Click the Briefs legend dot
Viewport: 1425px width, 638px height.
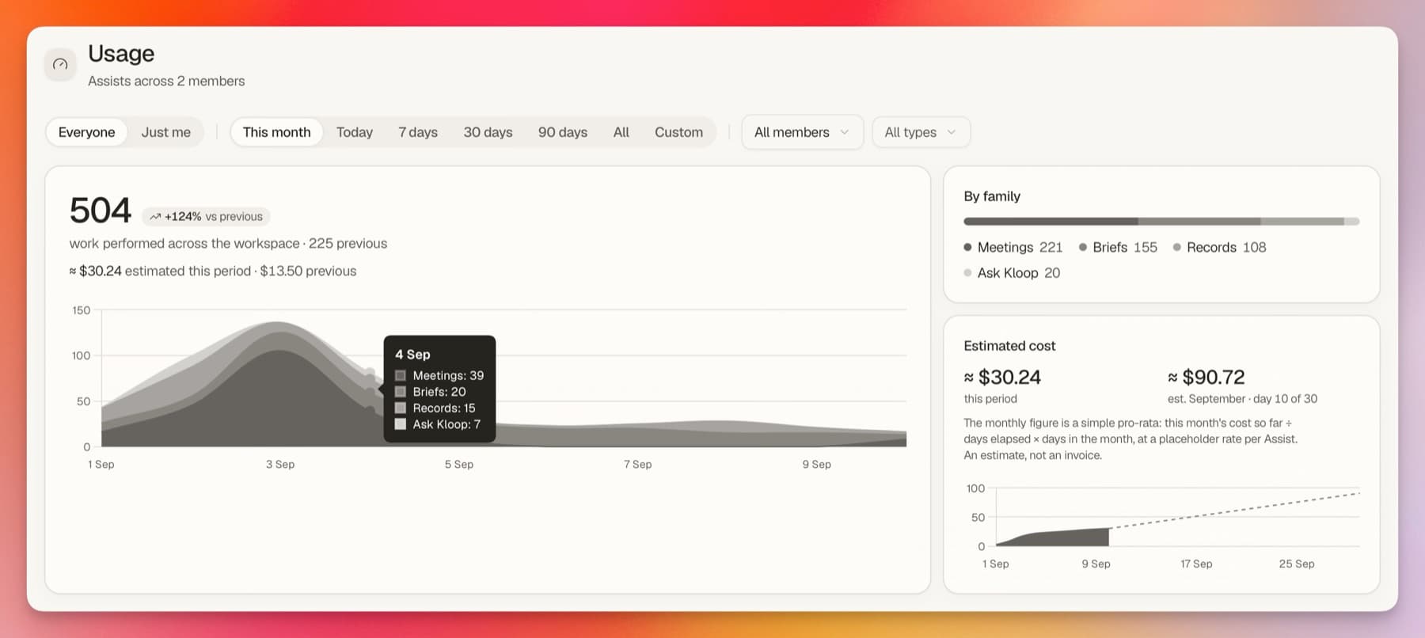point(1083,247)
